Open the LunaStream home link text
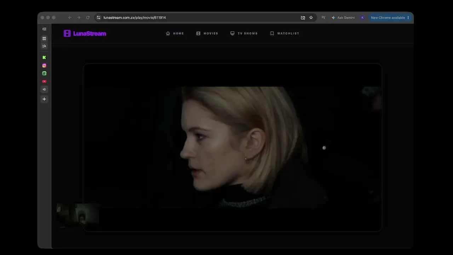453x255 pixels. point(90,34)
